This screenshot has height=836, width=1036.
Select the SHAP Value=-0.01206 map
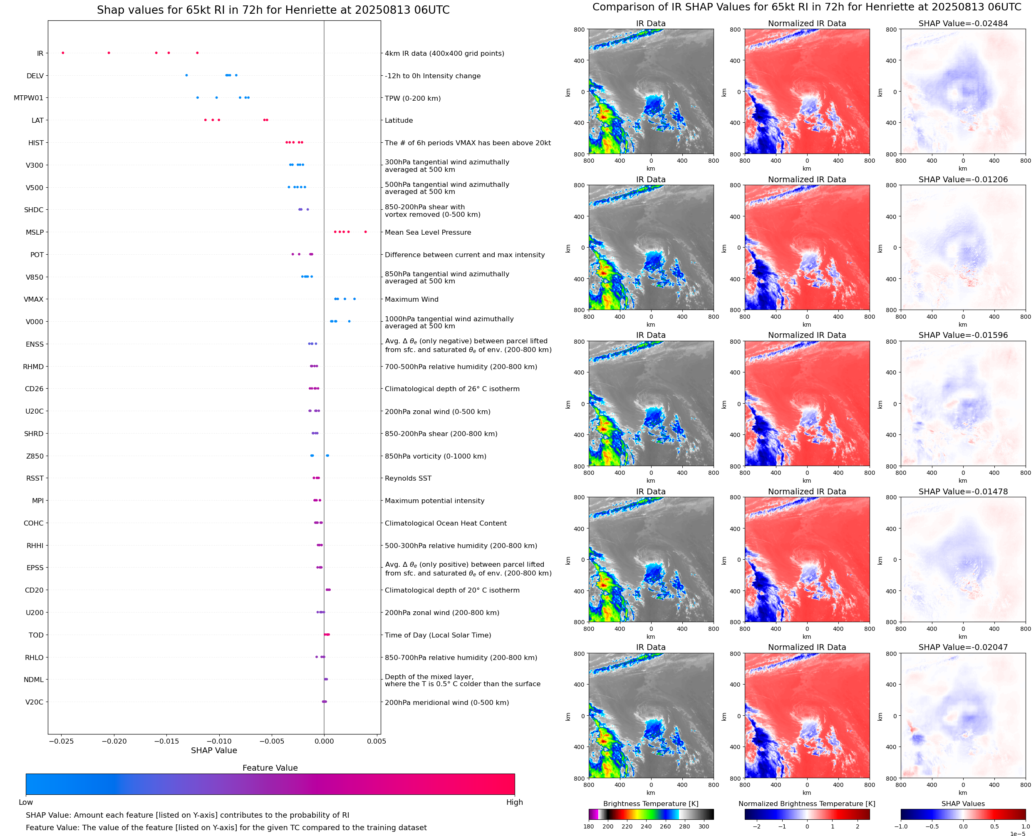pyautogui.click(x=963, y=248)
